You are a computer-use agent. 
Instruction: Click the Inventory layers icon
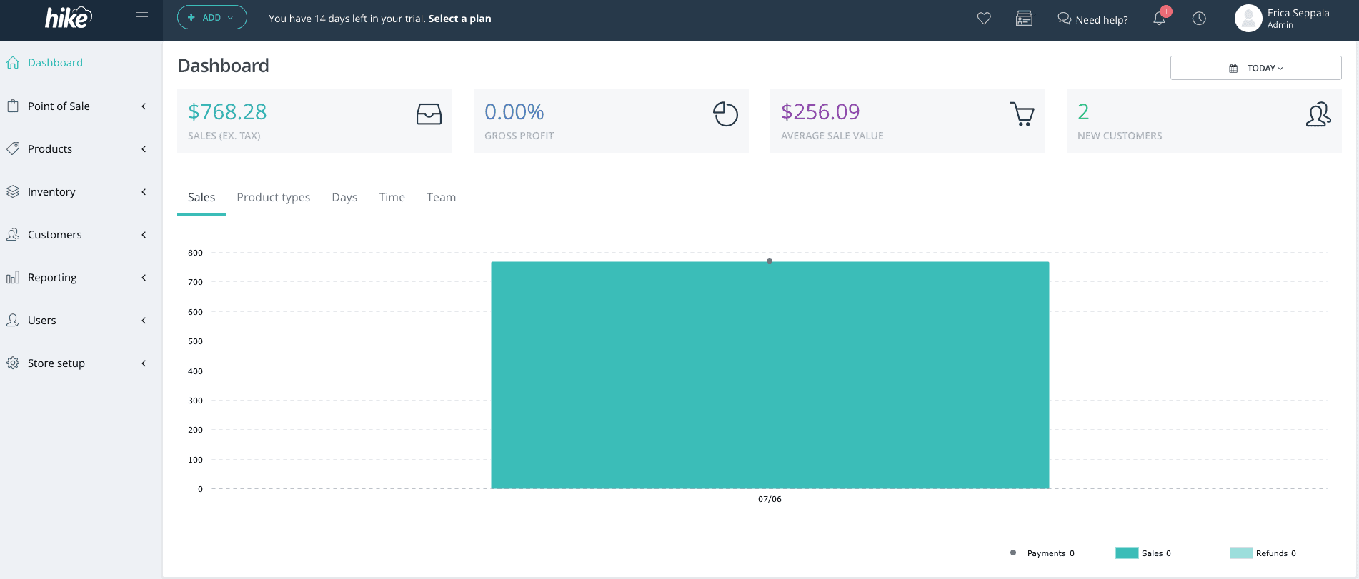(x=13, y=191)
